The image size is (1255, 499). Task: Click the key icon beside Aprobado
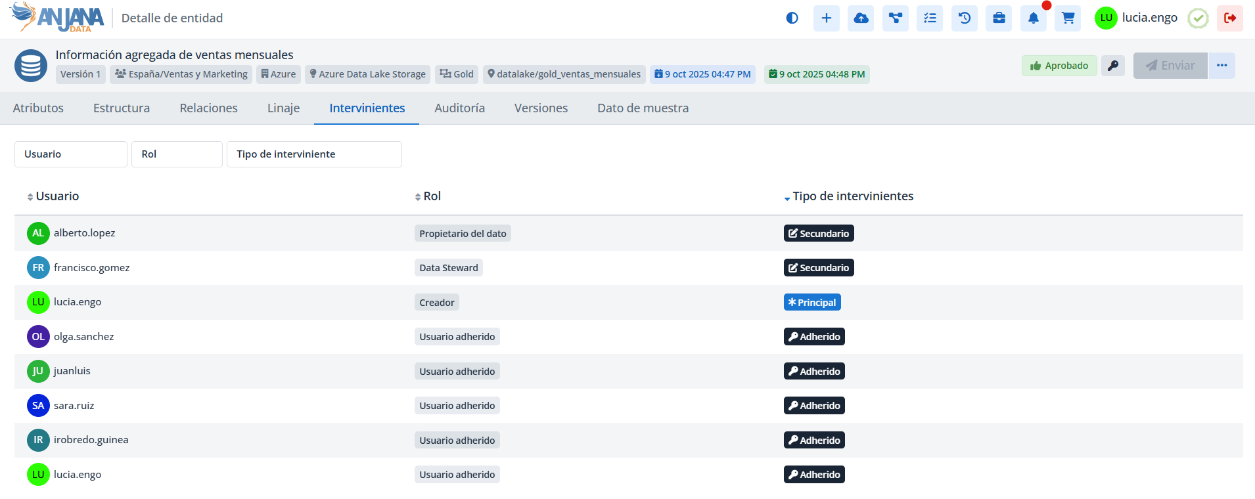point(1112,66)
